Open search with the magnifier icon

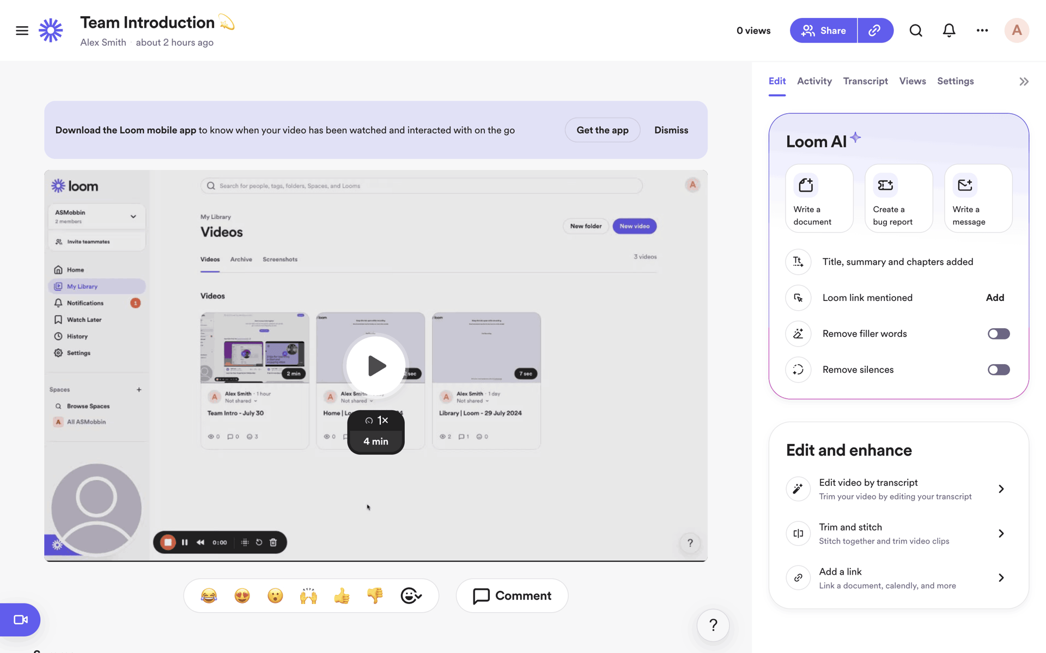click(x=916, y=30)
